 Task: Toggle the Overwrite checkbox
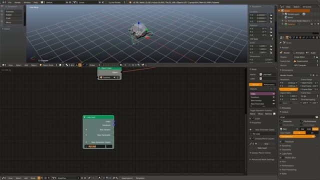pos(281,121)
